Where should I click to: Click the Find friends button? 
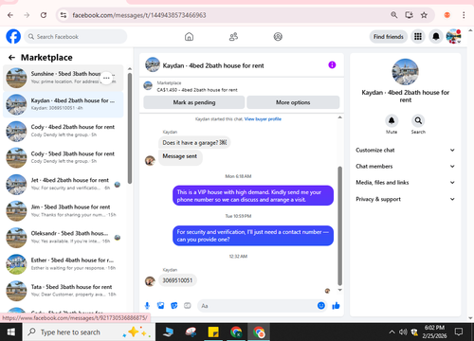(x=389, y=37)
